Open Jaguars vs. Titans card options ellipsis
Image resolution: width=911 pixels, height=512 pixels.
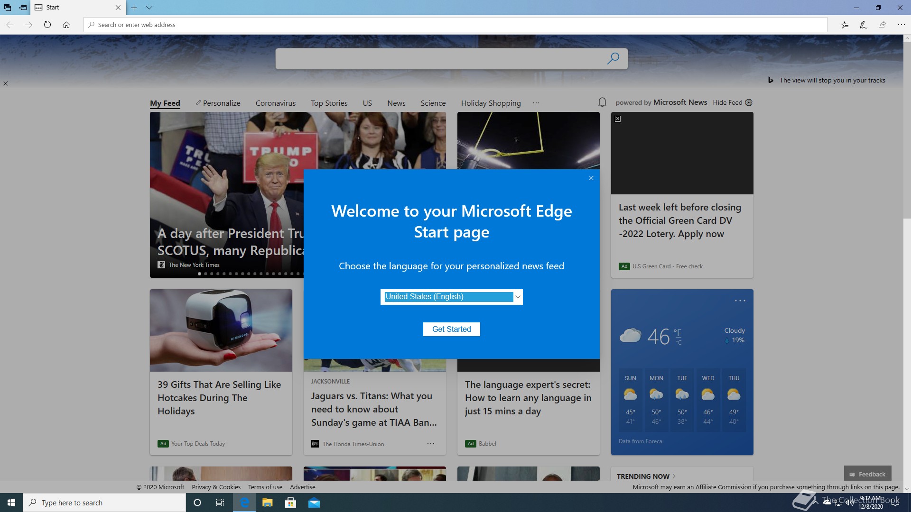tap(431, 444)
